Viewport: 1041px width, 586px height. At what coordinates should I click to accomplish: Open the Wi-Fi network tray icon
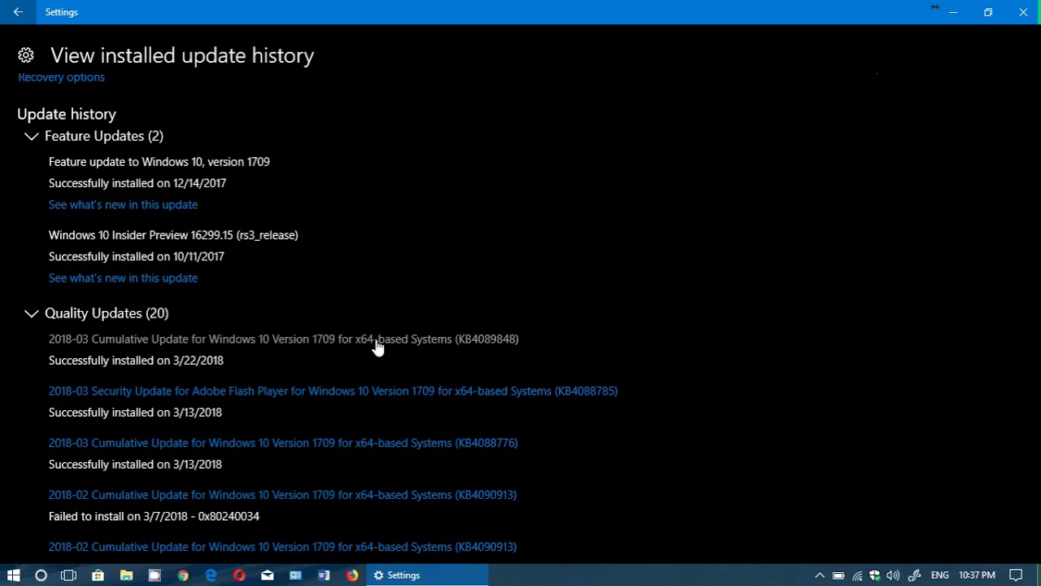pyautogui.click(x=857, y=575)
